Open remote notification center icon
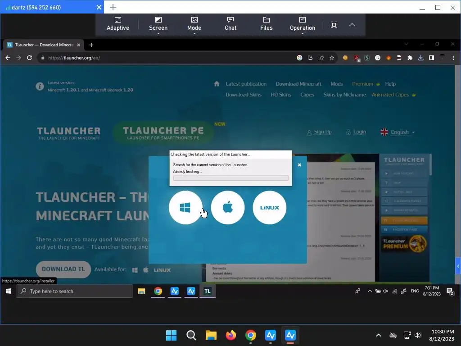The height and width of the screenshot is (346, 461). (x=450, y=291)
